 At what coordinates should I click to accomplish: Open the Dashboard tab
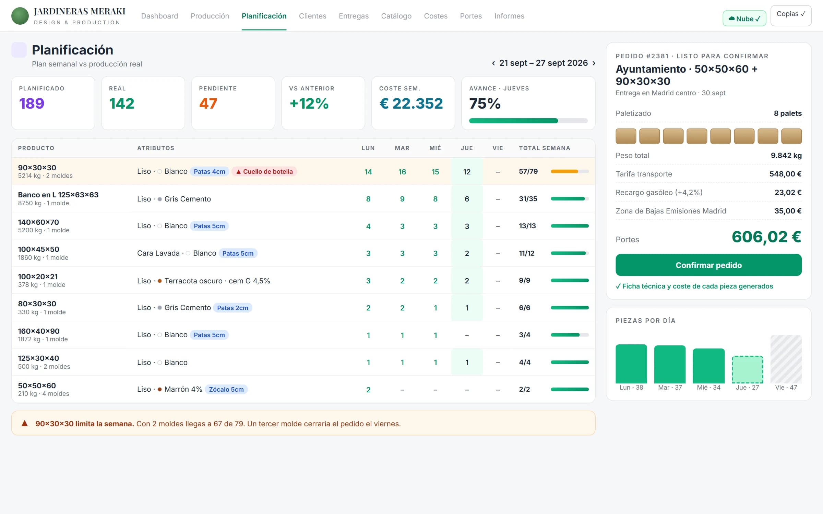coord(159,16)
